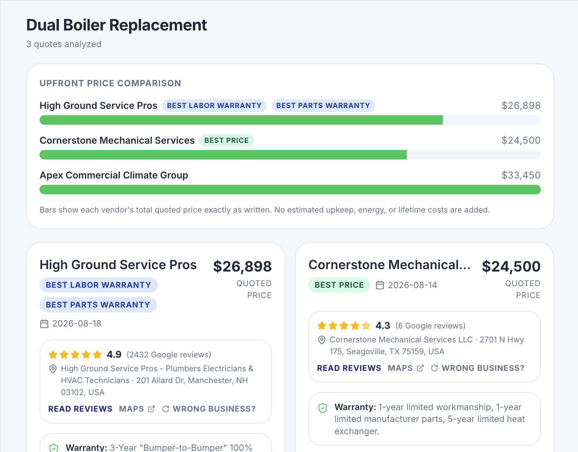Click the large $26,898 quoted price on the card
Screen dimensions: 578x452
point(242,266)
